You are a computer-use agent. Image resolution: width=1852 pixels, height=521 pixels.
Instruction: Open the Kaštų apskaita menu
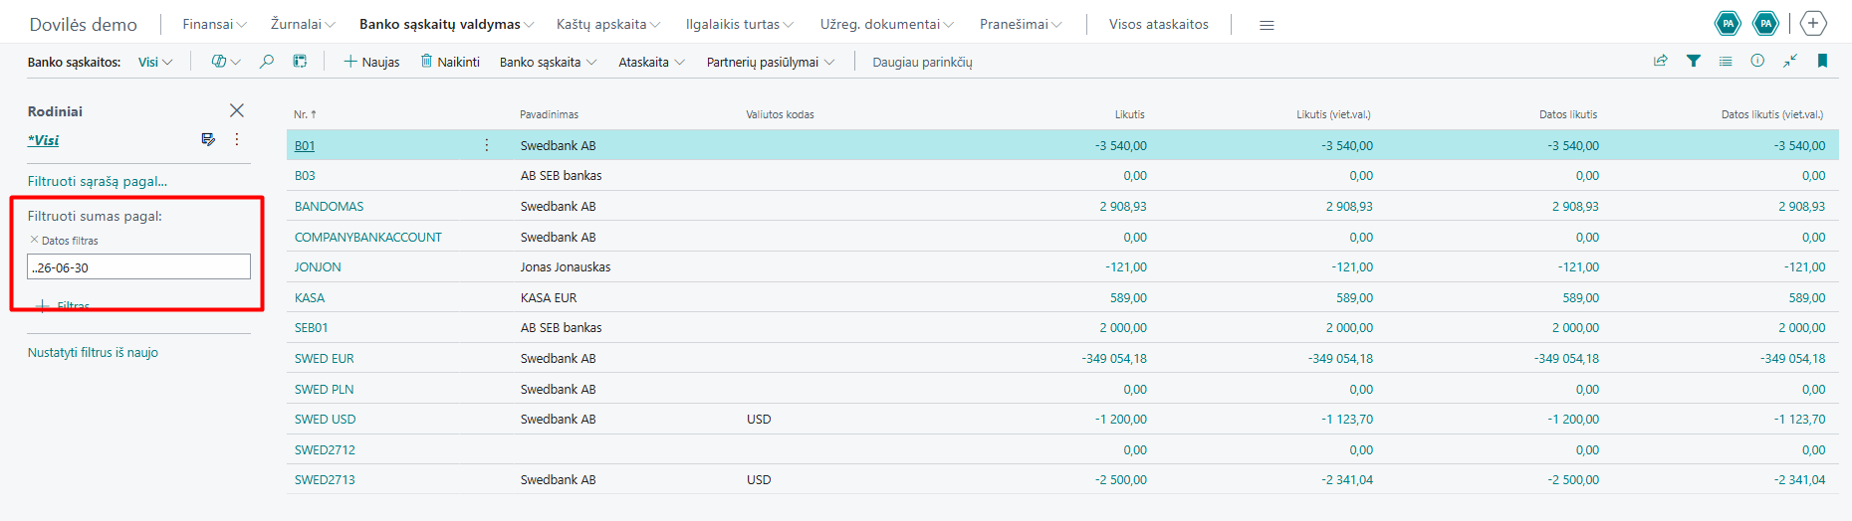pyautogui.click(x=608, y=24)
